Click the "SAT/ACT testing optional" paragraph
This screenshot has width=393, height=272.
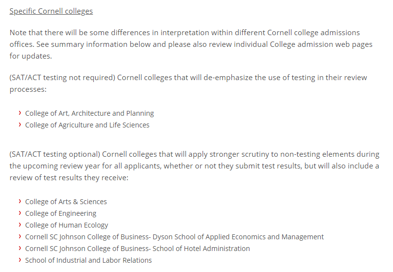(194, 166)
